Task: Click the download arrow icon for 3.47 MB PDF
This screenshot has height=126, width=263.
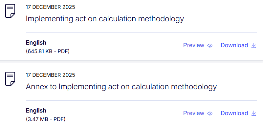Action: tap(254, 113)
